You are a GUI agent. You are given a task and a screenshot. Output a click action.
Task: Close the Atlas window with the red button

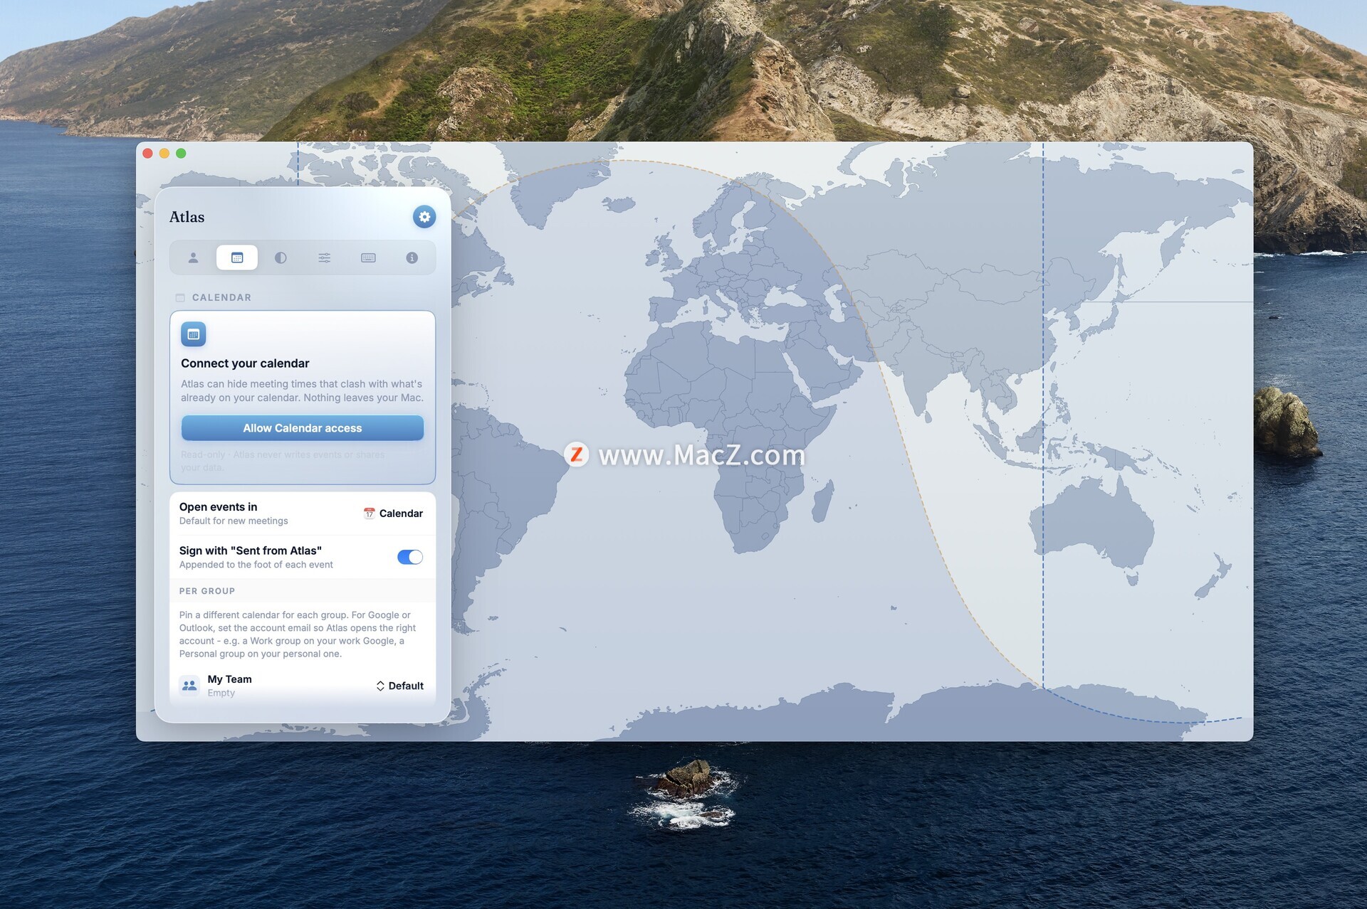(x=148, y=154)
